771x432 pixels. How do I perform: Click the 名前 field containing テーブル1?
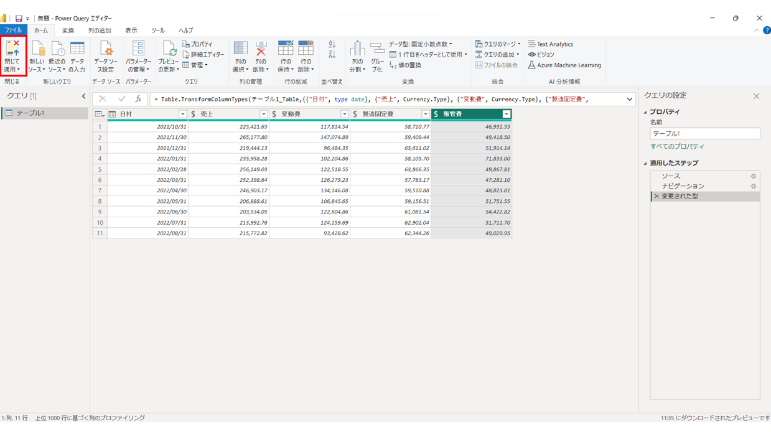(704, 134)
